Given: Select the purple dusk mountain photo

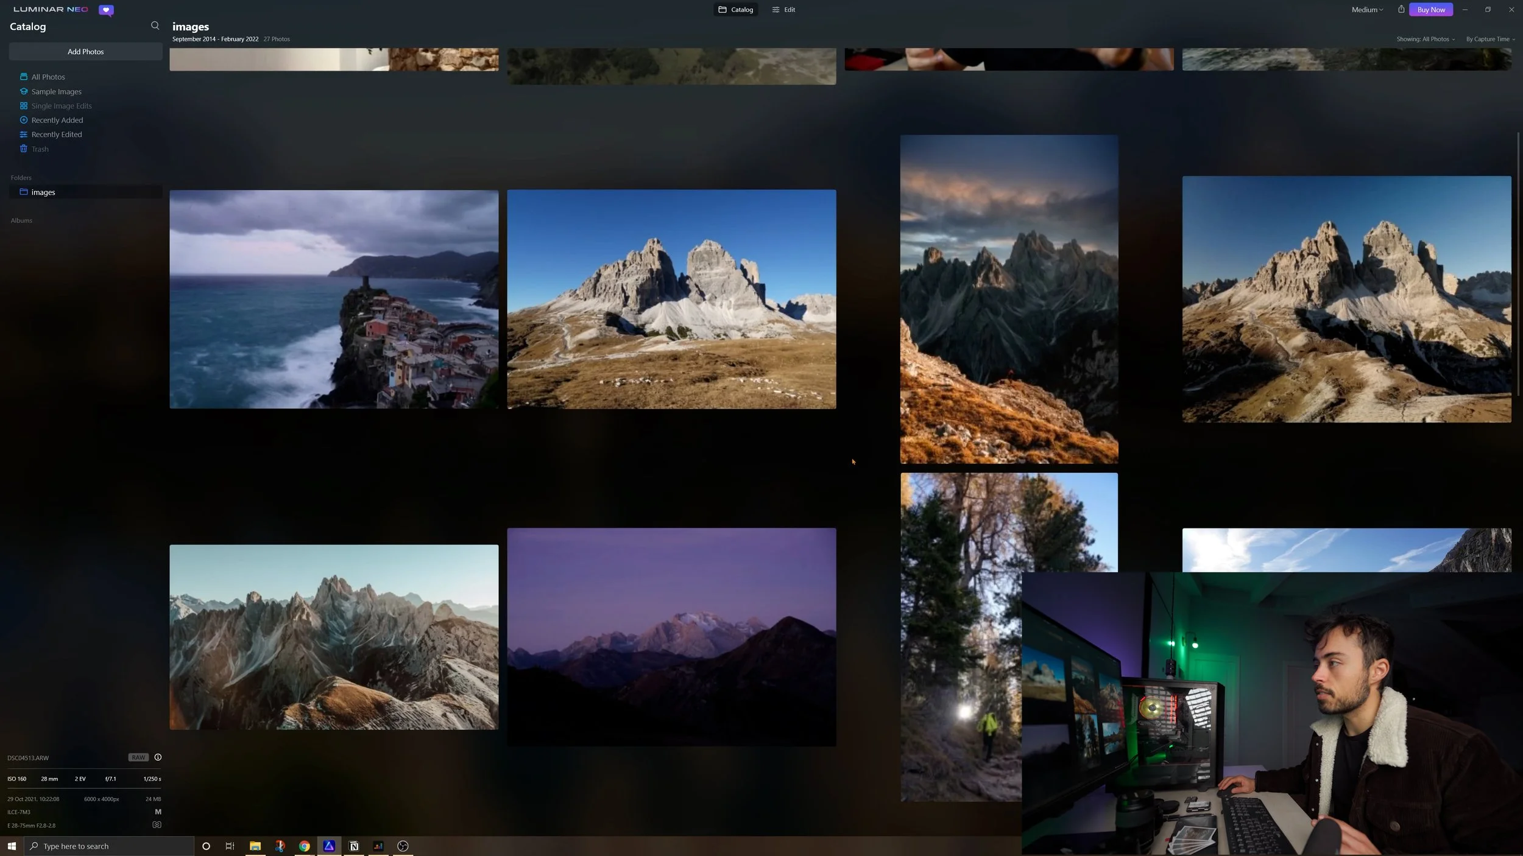Looking at the screenshot, I should point(671,636).
